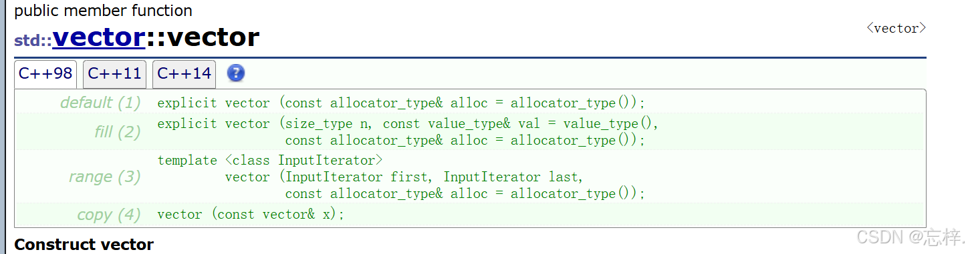Select the fill (2) constructor label
The height and width of the screenshot is (254, 968).
(118, 132)
